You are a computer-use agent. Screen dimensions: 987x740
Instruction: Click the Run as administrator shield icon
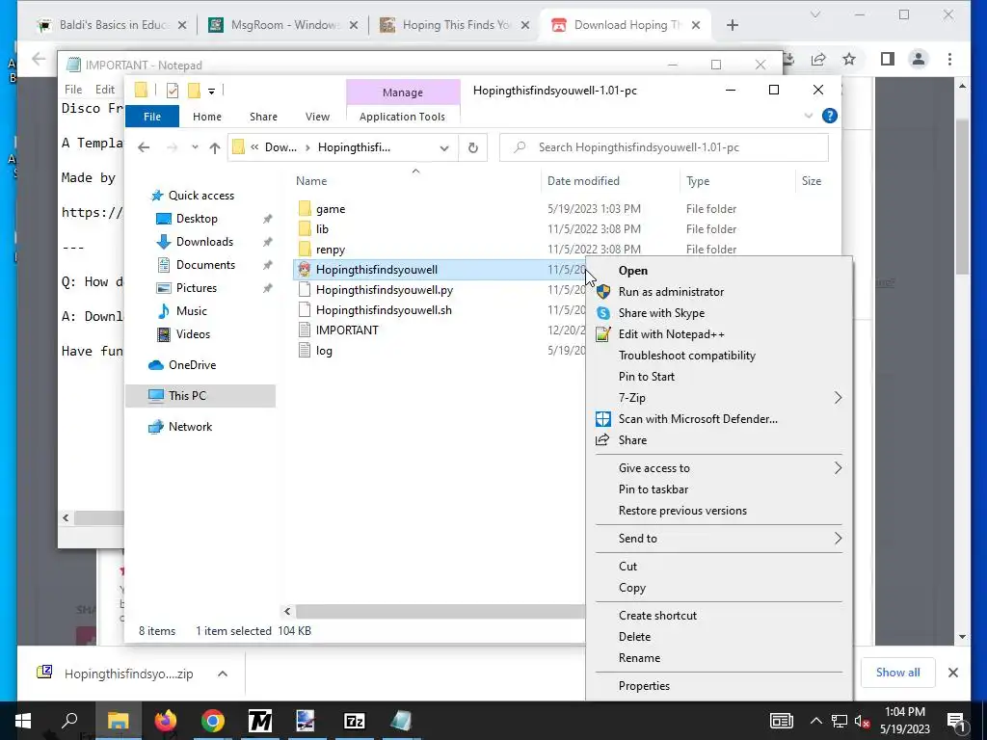[603, 291]
